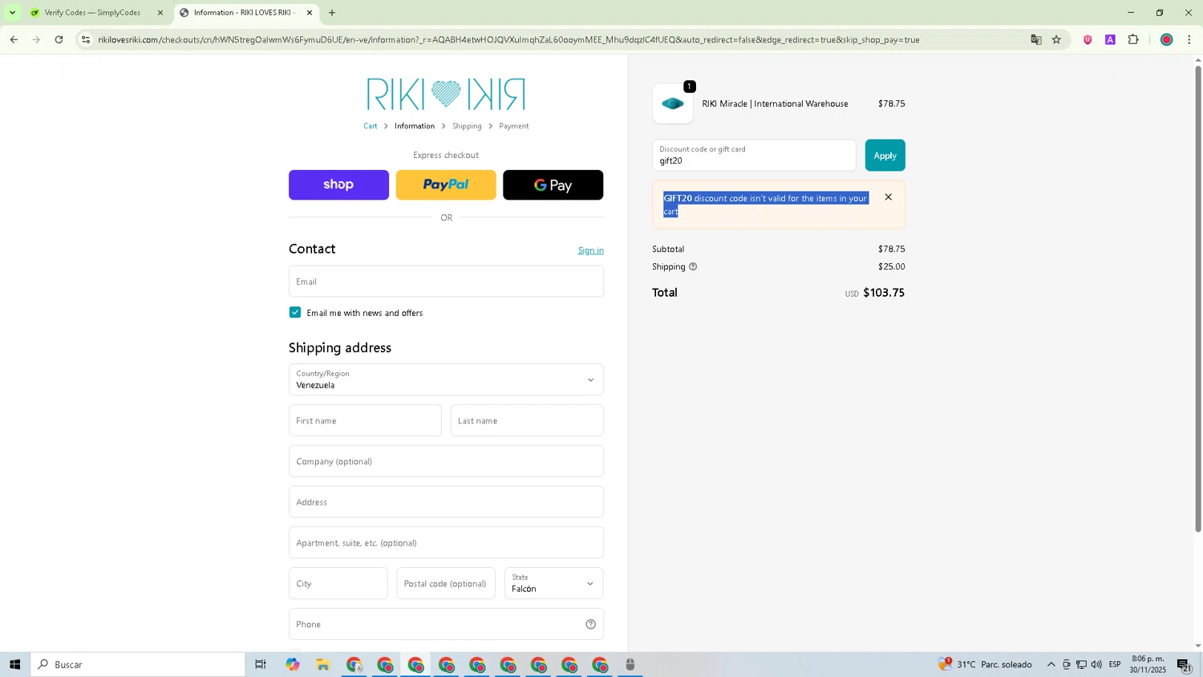Open a new browser tab
Image resolution: width=1203 pixels, height=677 pixels.
point(332,13)
